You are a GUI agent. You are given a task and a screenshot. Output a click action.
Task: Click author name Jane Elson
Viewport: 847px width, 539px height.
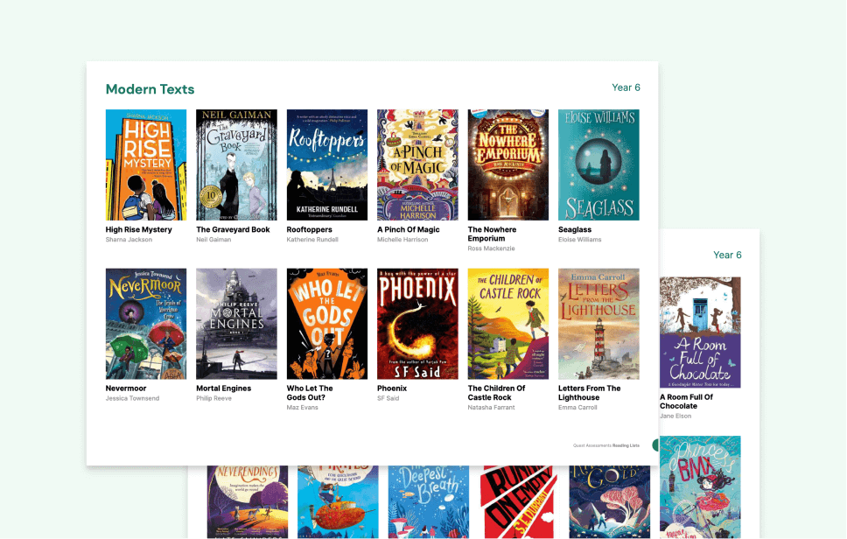675,416
